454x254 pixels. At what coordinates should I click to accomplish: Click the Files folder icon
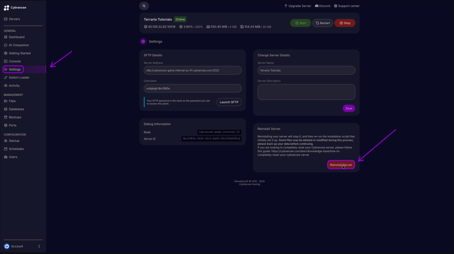pyautogui.click(x=5, y=101)
